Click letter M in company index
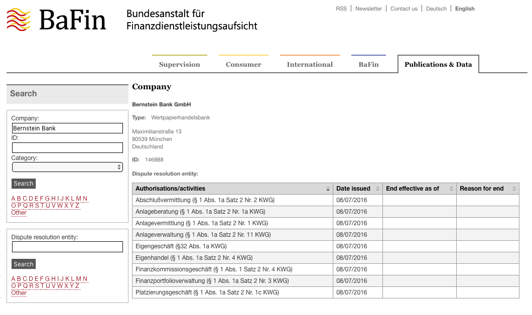Screen dimensions: 532x315 [x=79, y=199]
